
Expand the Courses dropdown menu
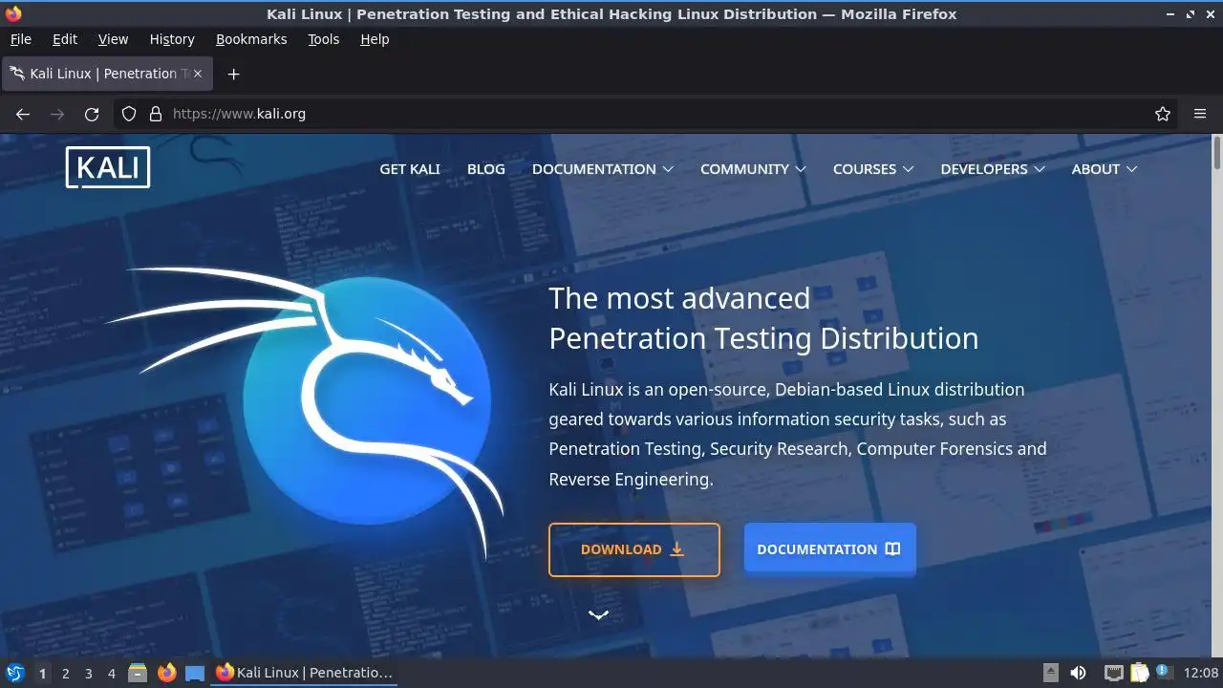[873, 169]
